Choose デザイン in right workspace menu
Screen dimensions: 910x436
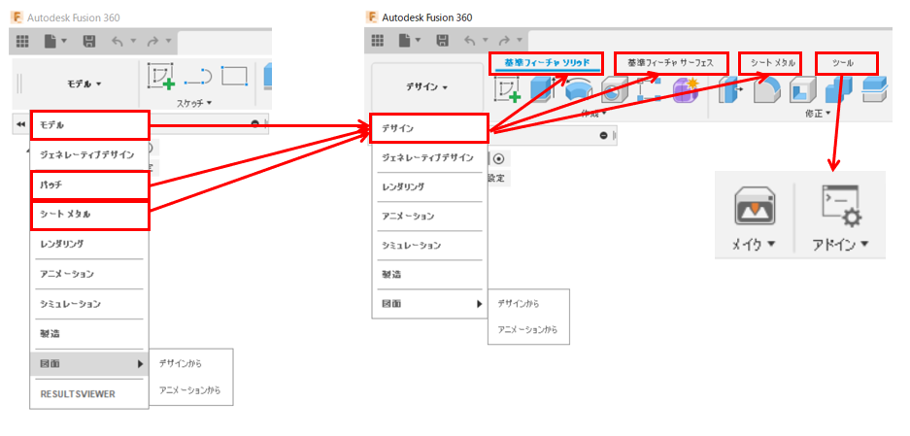pos(428,128)
